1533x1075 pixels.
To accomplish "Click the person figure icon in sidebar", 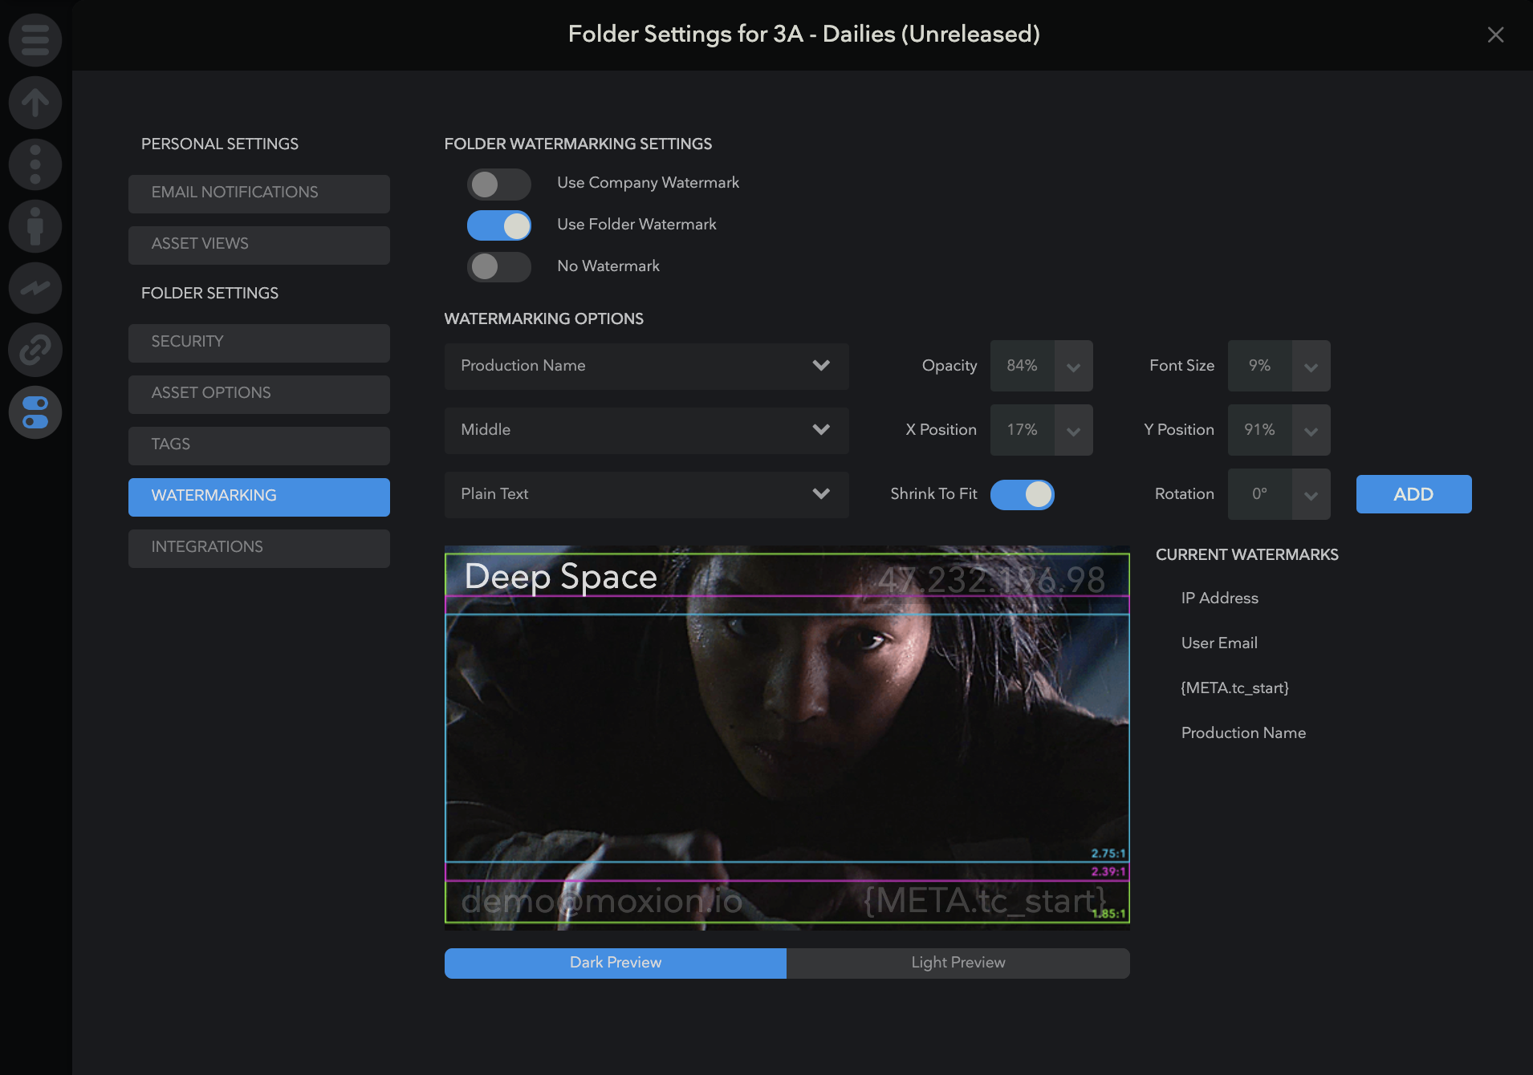I will (x=35, y=226).
